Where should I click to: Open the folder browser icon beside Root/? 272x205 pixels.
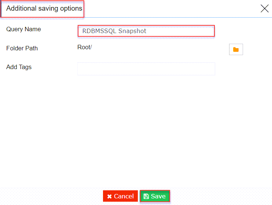click(x=236, y=50)
